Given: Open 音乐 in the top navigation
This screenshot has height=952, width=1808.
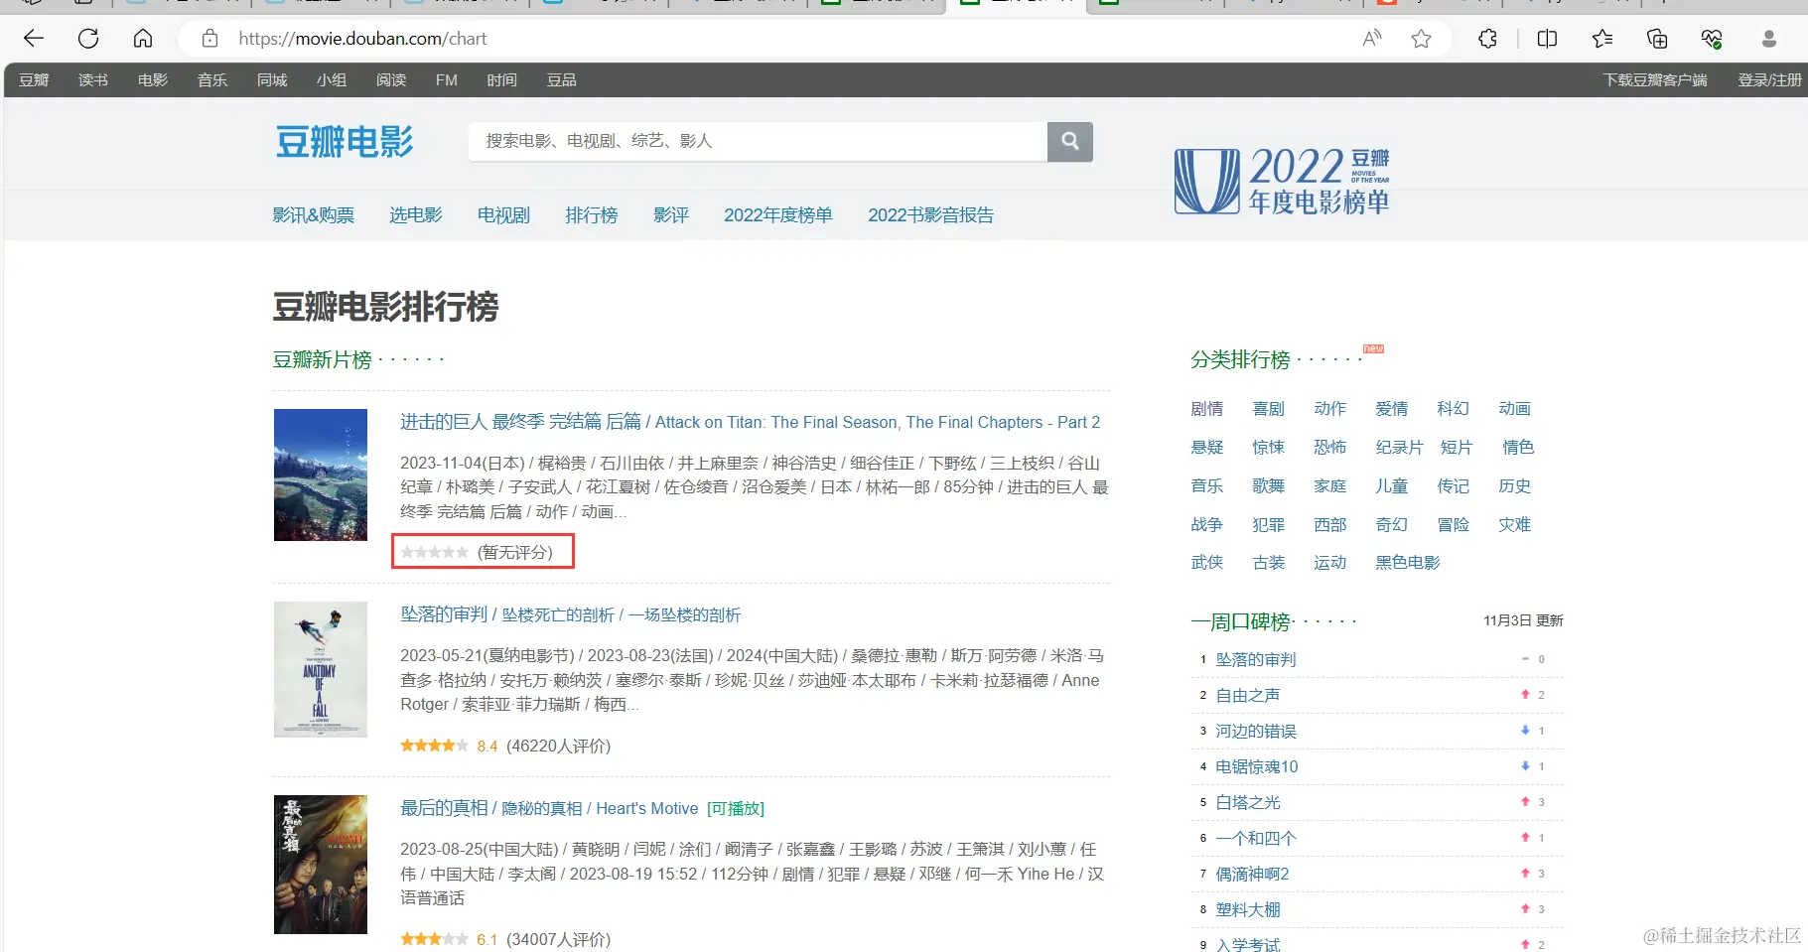Looking at the screenshot, I should pyautogui.click(x=212, y=80).
